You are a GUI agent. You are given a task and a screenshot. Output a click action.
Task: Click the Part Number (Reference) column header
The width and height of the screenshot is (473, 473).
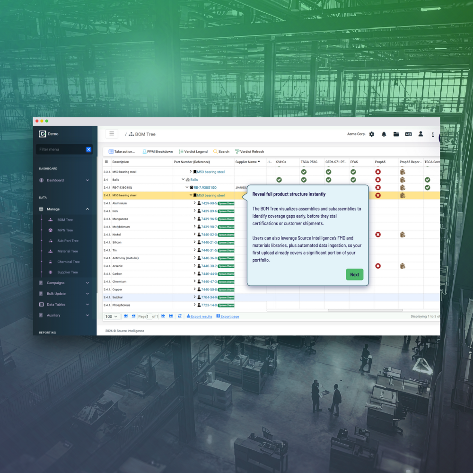point(192,162)
